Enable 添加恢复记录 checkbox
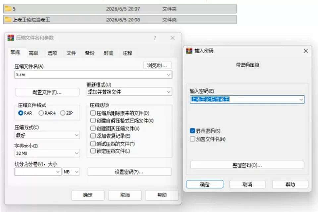Viewport: 318px width, 212px height. (x=93, y=136)
